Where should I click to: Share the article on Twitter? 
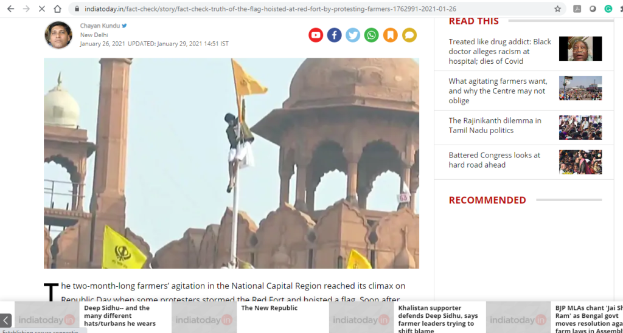coord(353,35)
